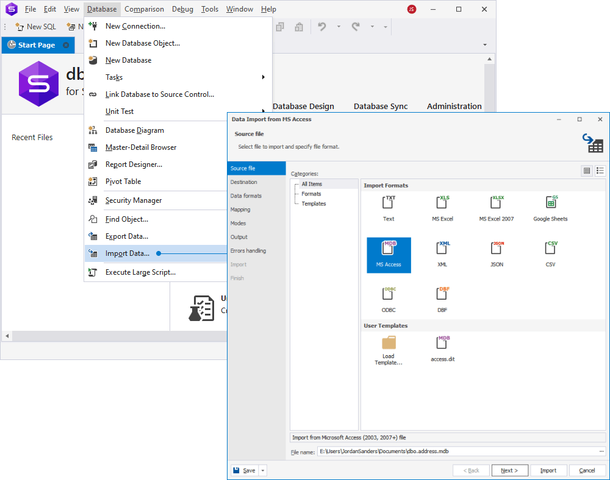Click the Import button in wizard
Image resolution: width=610 pixels, height=480 pixels.
[x=548, y=470]
